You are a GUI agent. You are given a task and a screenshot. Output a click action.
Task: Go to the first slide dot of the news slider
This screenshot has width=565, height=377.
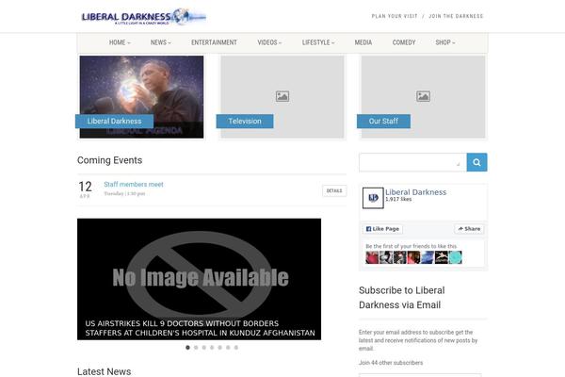187,348
